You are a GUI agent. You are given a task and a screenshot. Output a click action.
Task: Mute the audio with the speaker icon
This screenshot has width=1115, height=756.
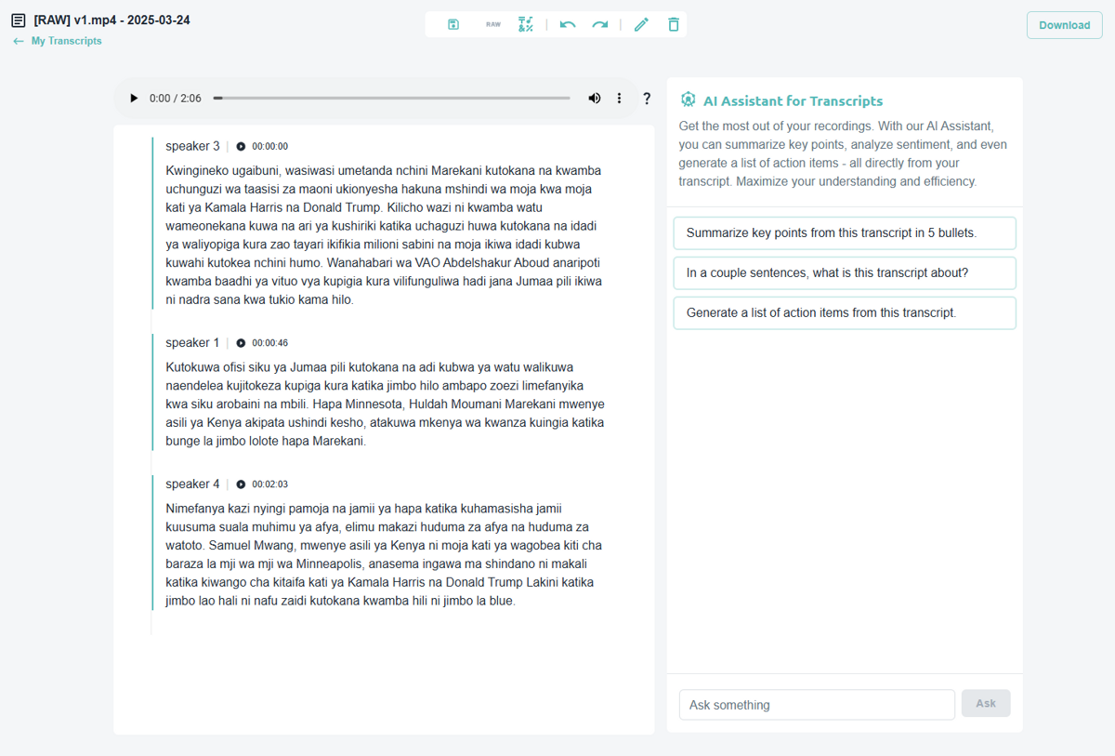coord(595,99)
